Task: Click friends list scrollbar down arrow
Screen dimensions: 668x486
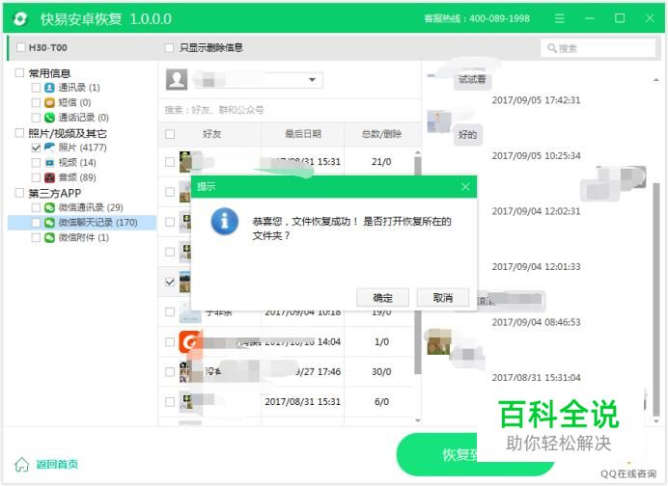Action: pyautogui.click(x=417, y=420)
